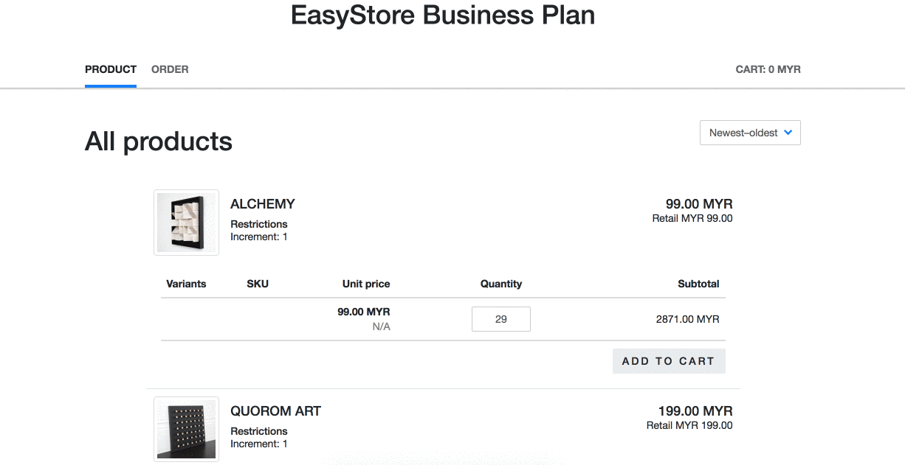Open the QUOROM ART product title
905x465 pixels.
tap(275, 411)
